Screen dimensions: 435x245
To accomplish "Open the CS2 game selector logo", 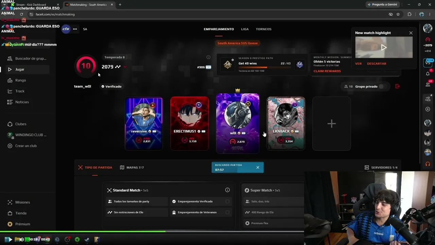I will 66,29.
